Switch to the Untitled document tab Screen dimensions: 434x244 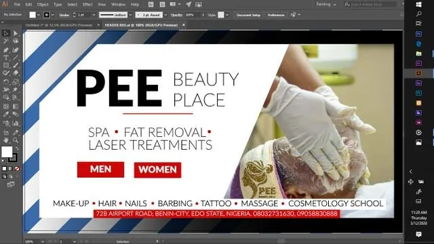click(x=59, y=25)
